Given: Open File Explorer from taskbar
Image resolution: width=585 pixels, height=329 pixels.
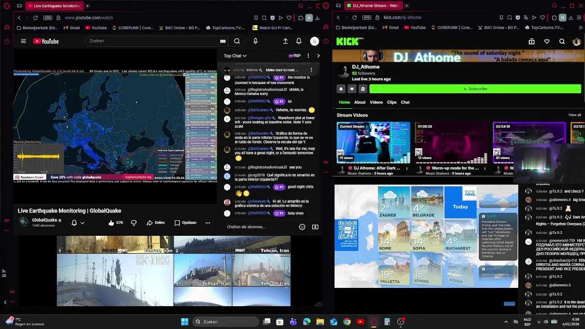Looking at the screenshot, I should [320, 322].
